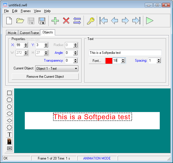
Task: Click the H height spinner arrows
Action: point(46,53)
